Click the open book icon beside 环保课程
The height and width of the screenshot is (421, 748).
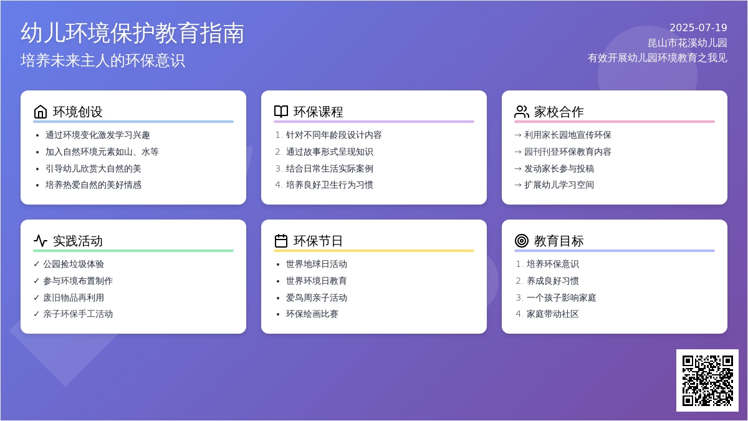[x=281, y=112]
